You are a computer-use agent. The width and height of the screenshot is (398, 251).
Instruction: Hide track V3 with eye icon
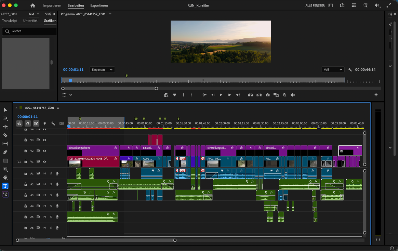point(44,140)
